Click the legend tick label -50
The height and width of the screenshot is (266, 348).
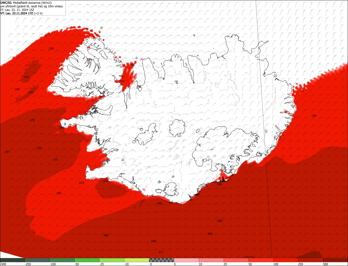tap(77, 264)
